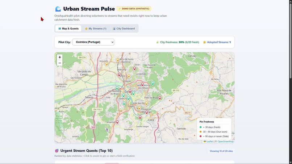Click the City Freshness 30% text

(178, 42)
